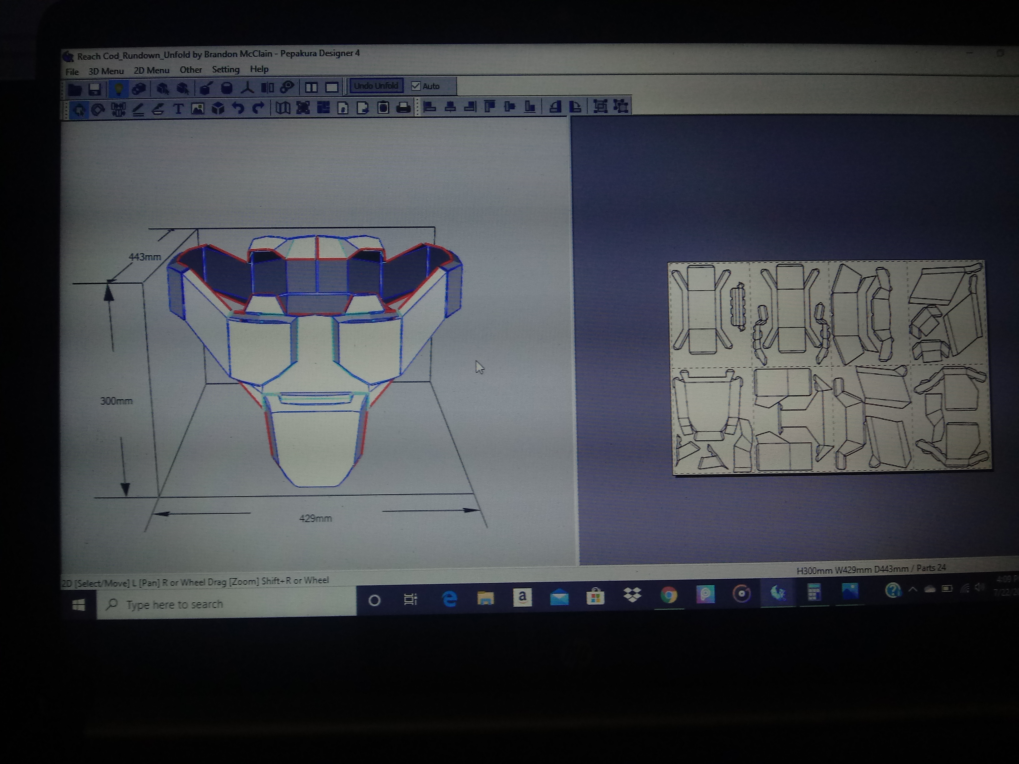Click the first specify open edges icon

[x=162, y=88]
